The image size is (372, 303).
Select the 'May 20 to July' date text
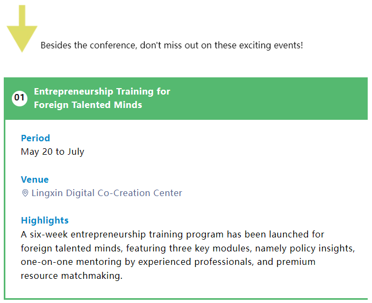(53, 151)
